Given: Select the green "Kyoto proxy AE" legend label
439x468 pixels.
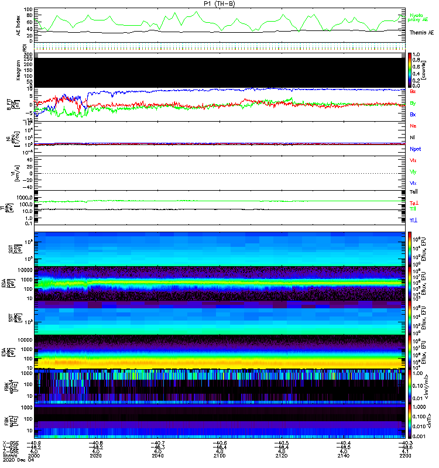Looking at the screenshot, I should 418,18.
